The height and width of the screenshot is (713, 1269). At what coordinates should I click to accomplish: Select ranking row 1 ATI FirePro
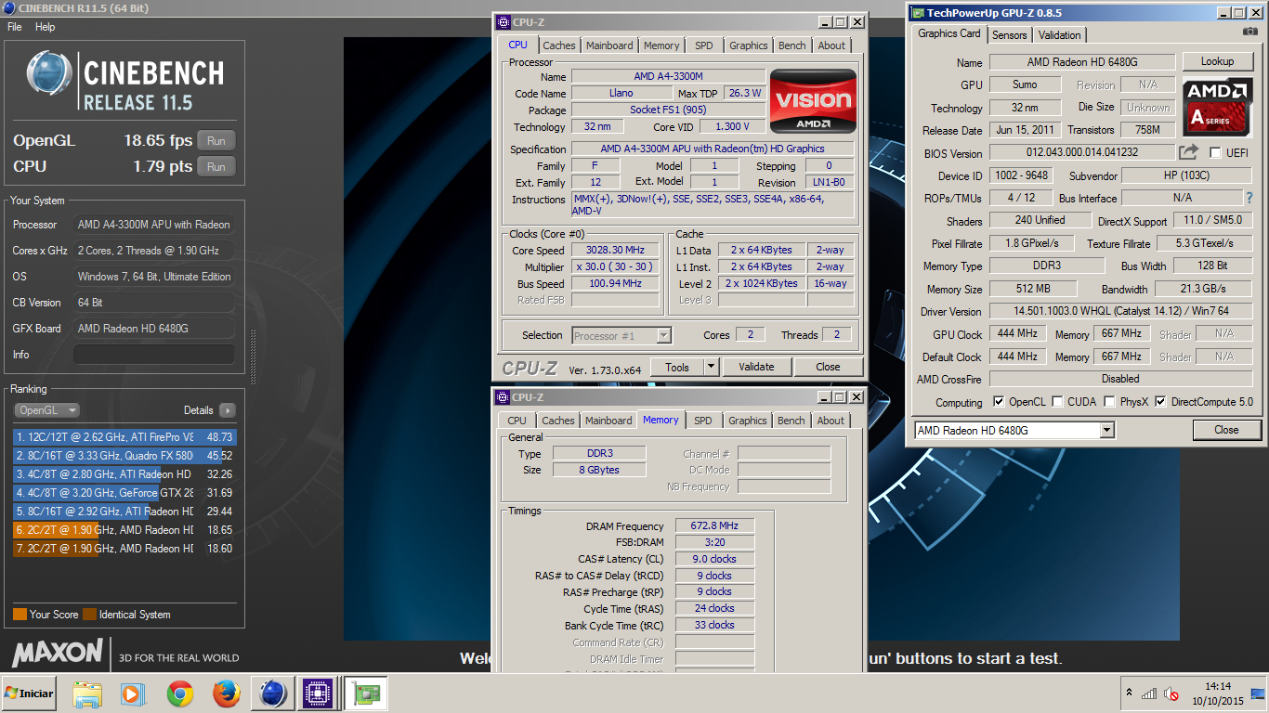tap(124, 436)
